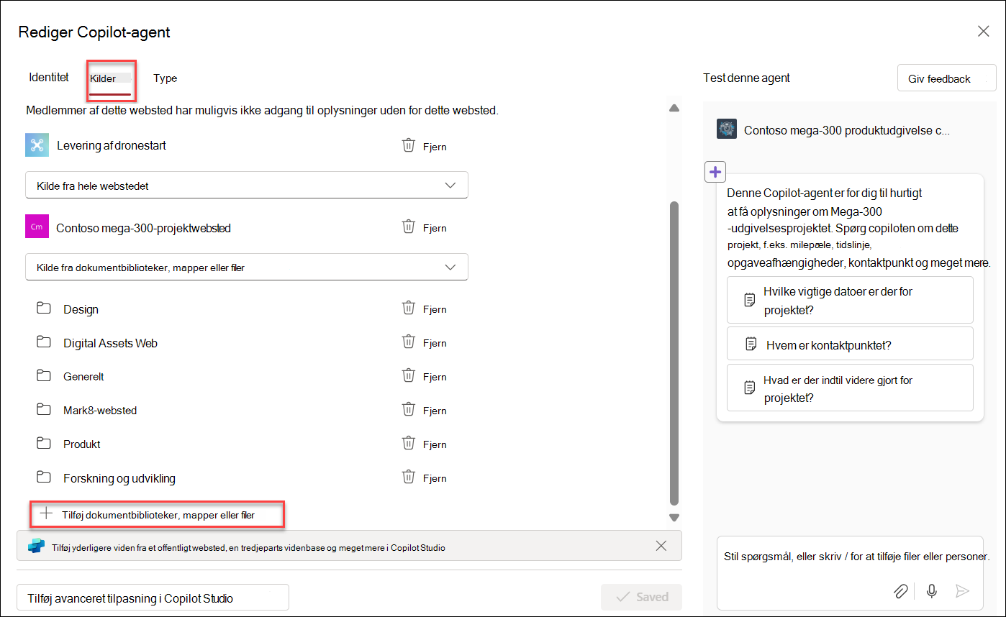Click the purple plus new chat icon

point(715,172)
